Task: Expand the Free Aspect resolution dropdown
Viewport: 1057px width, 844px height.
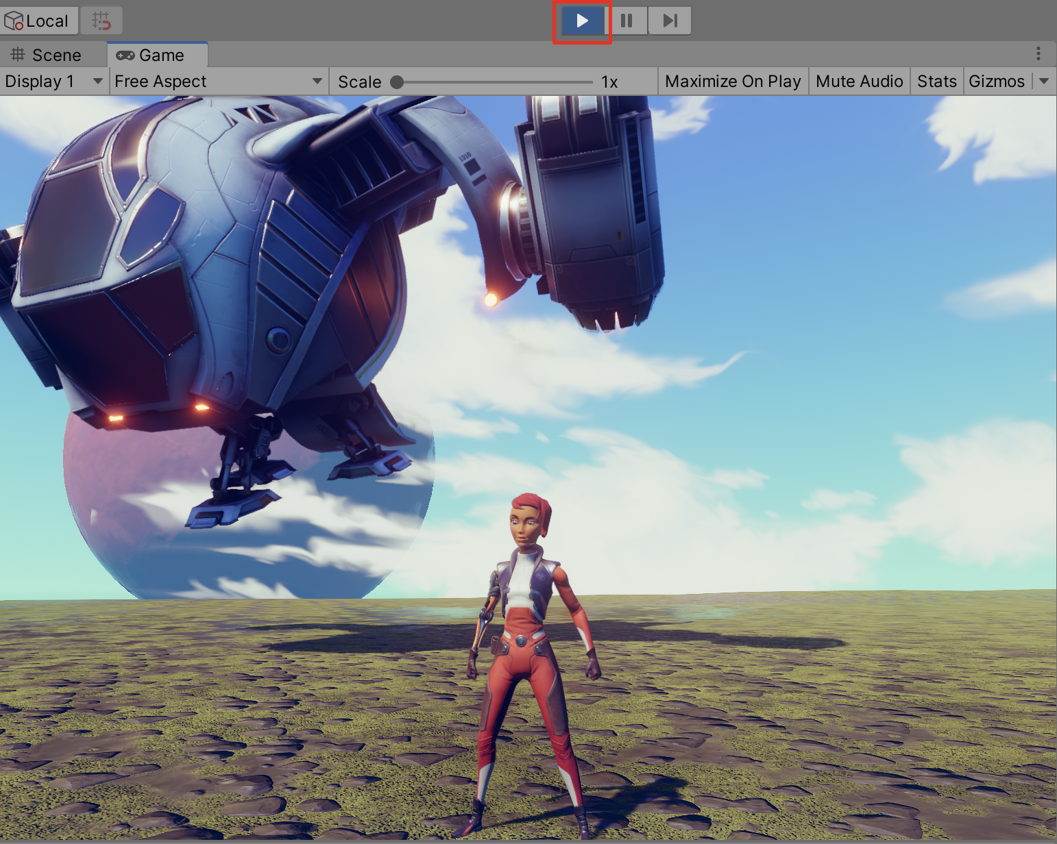Action: point(218,81)
